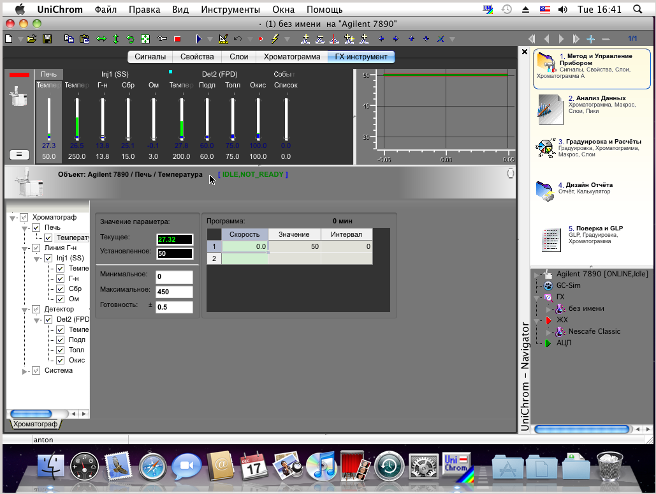Switch to the Сигналы tab

click(x=150, y=57)
